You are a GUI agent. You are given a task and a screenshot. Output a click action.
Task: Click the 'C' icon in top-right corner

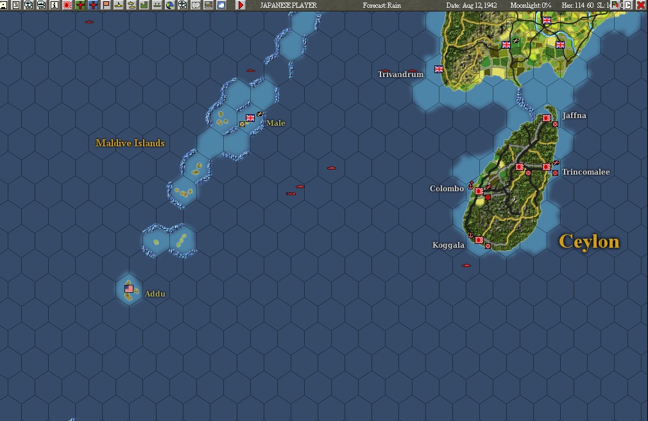pyautogui.click(x=627, y=5)
